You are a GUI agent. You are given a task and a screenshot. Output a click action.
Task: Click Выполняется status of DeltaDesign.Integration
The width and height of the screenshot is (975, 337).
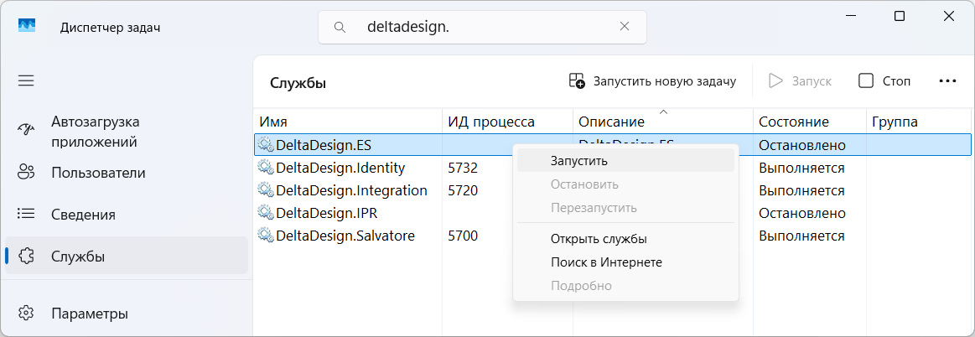[801, 190]
